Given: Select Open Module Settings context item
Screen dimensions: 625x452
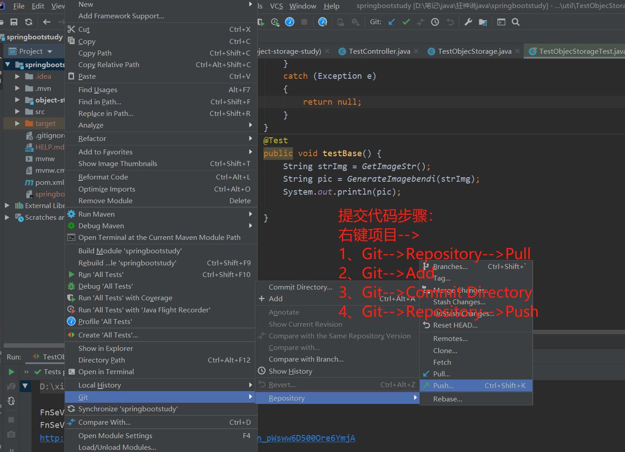Looking at the screenshot, I should click(161, 435).
